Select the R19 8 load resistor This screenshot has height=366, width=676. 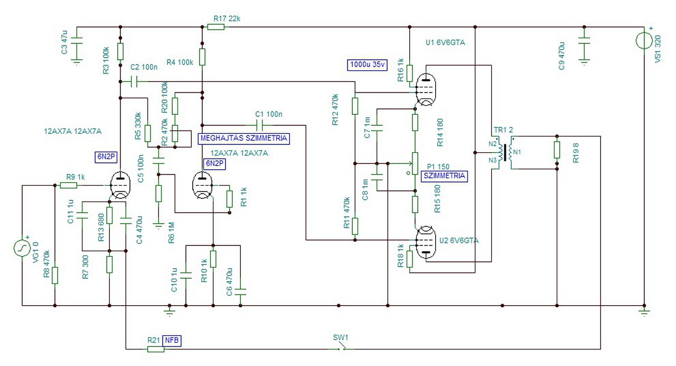click(x=557, y=150)
